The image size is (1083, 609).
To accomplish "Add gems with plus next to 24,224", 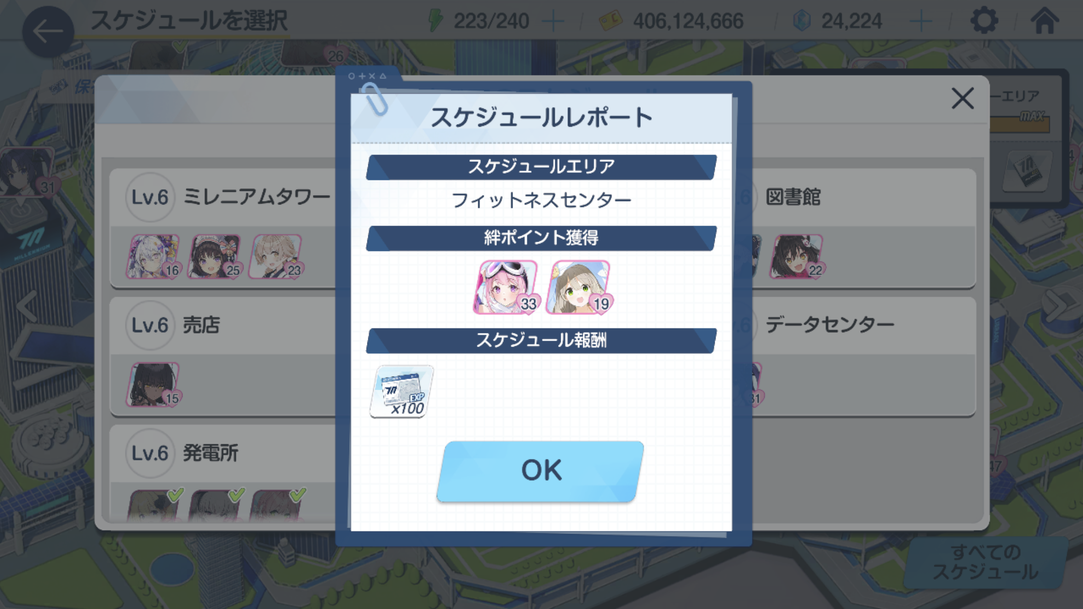I will [920, 22].
